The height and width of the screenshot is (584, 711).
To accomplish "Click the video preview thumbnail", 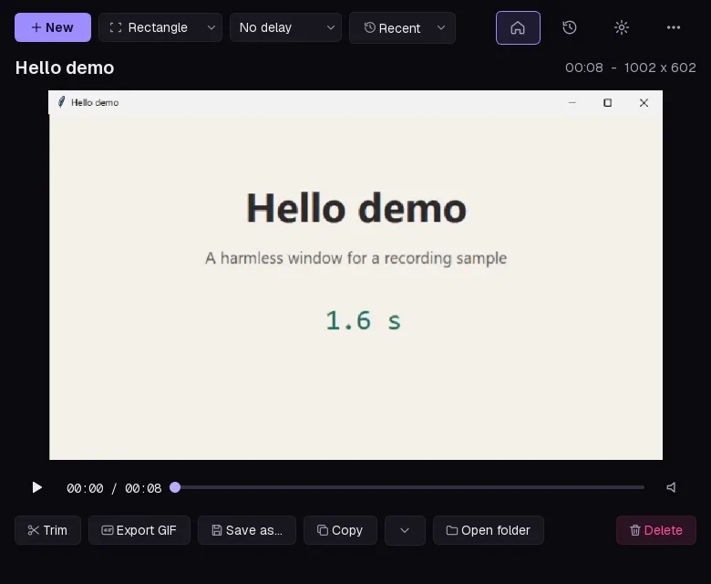I will 355,275.
